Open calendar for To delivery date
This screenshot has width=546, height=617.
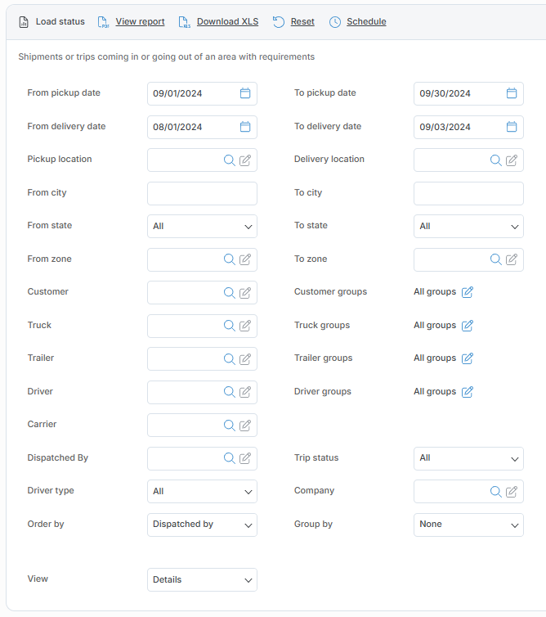tap(512, 127)
